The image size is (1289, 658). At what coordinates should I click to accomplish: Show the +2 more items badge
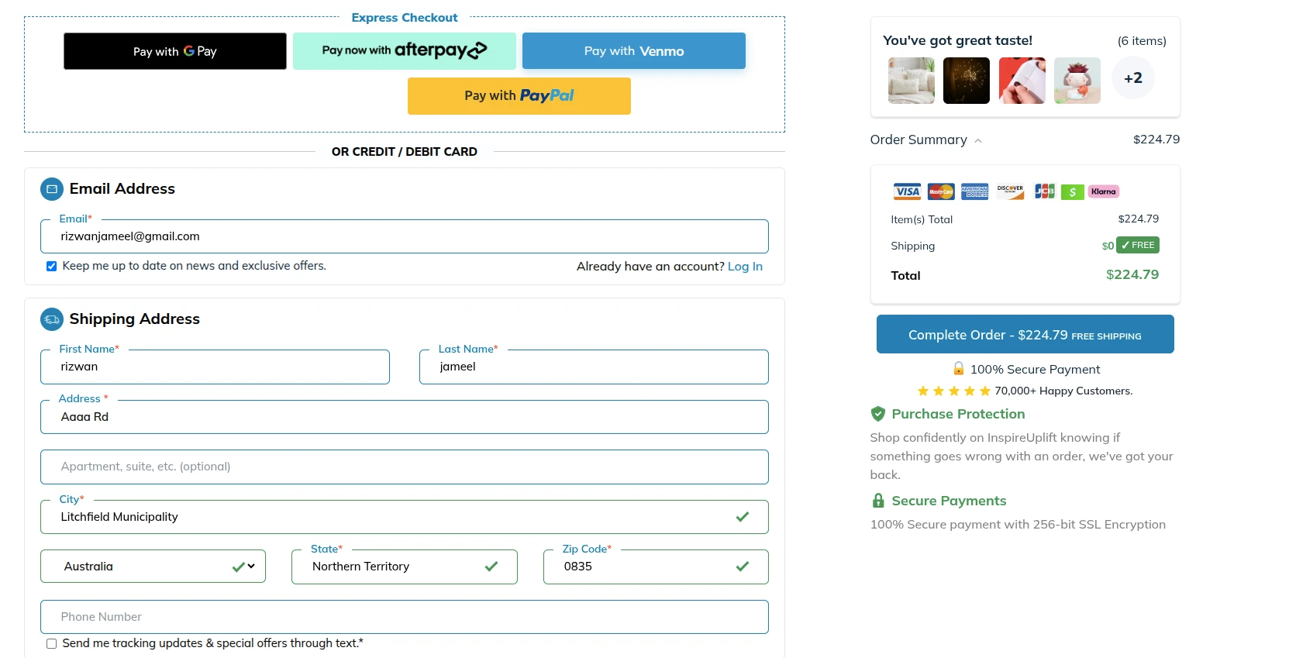1133,78
